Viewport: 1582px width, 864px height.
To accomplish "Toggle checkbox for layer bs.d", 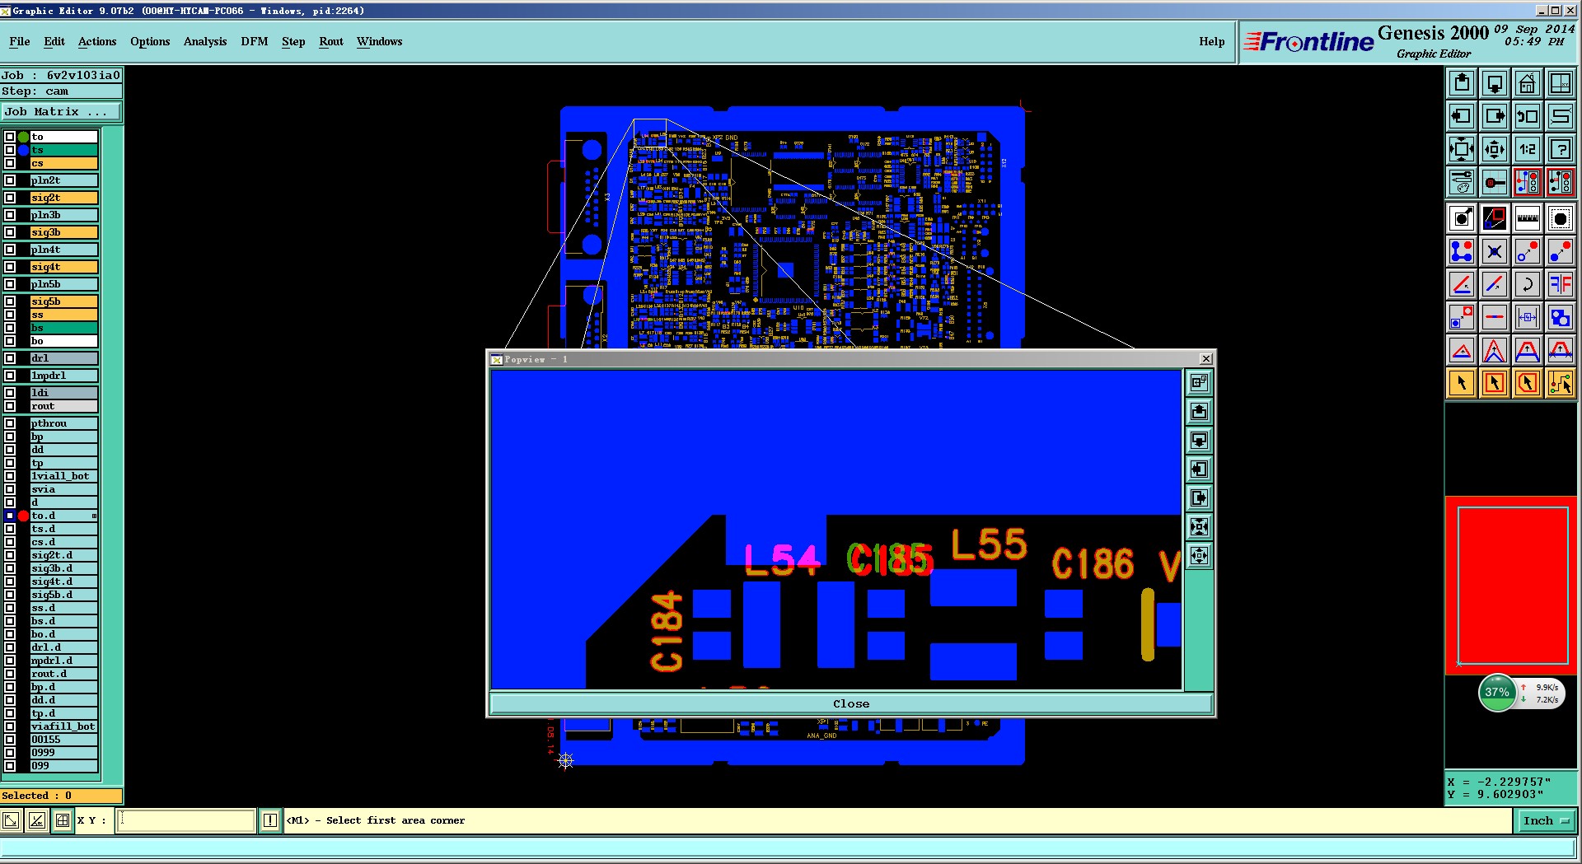I will [10, 621].
